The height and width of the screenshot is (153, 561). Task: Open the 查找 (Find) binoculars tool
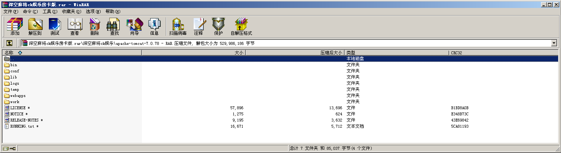coord(114,27)
